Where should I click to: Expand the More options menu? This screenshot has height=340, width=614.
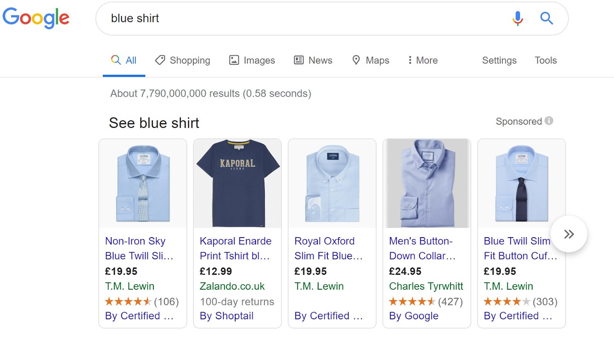point(423,60)
